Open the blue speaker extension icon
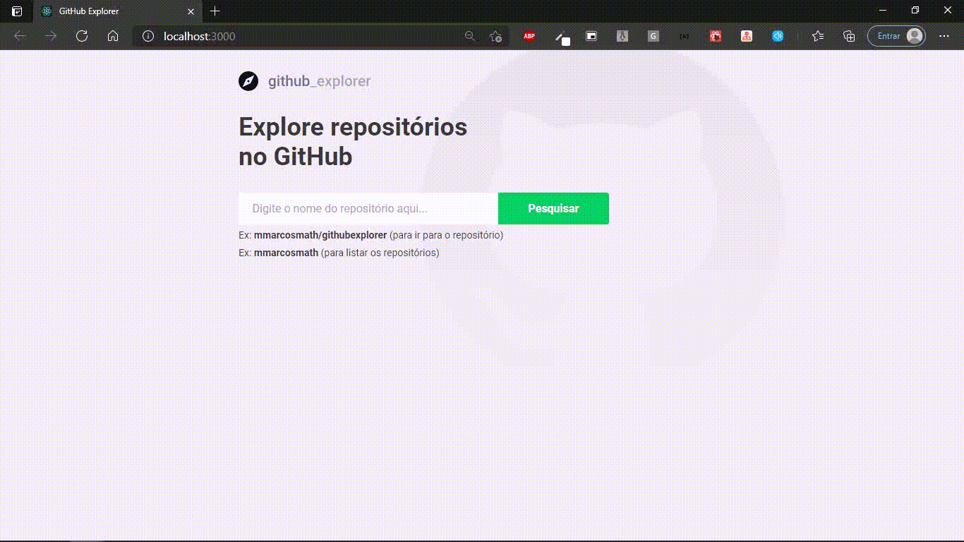 778,36
